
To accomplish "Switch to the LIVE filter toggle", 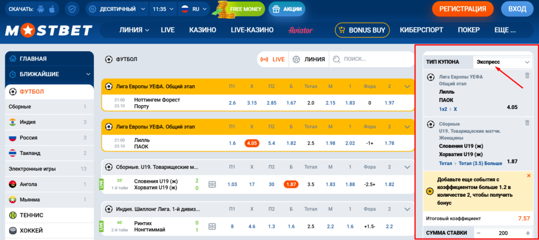I will click(273, 59).
